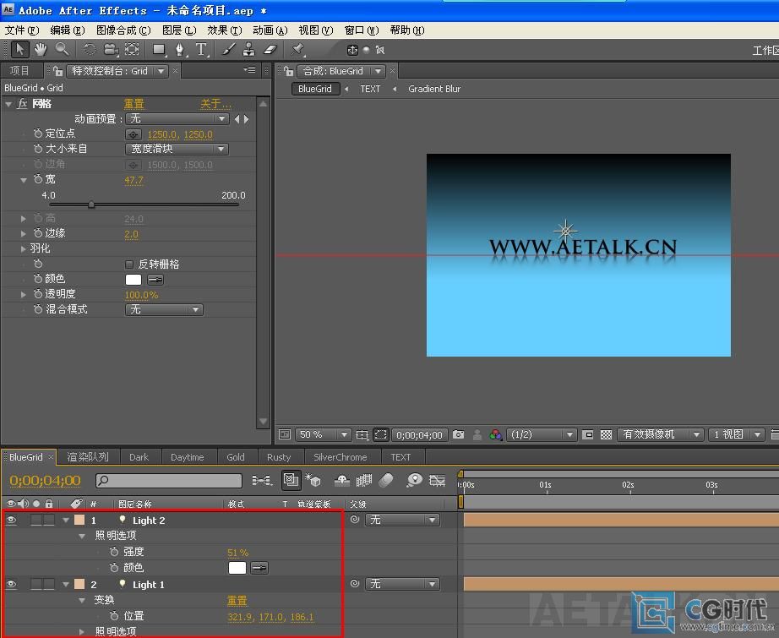
Task: Toggle stopwatch for Light 1 位置
Action: (x=114, y=616)
